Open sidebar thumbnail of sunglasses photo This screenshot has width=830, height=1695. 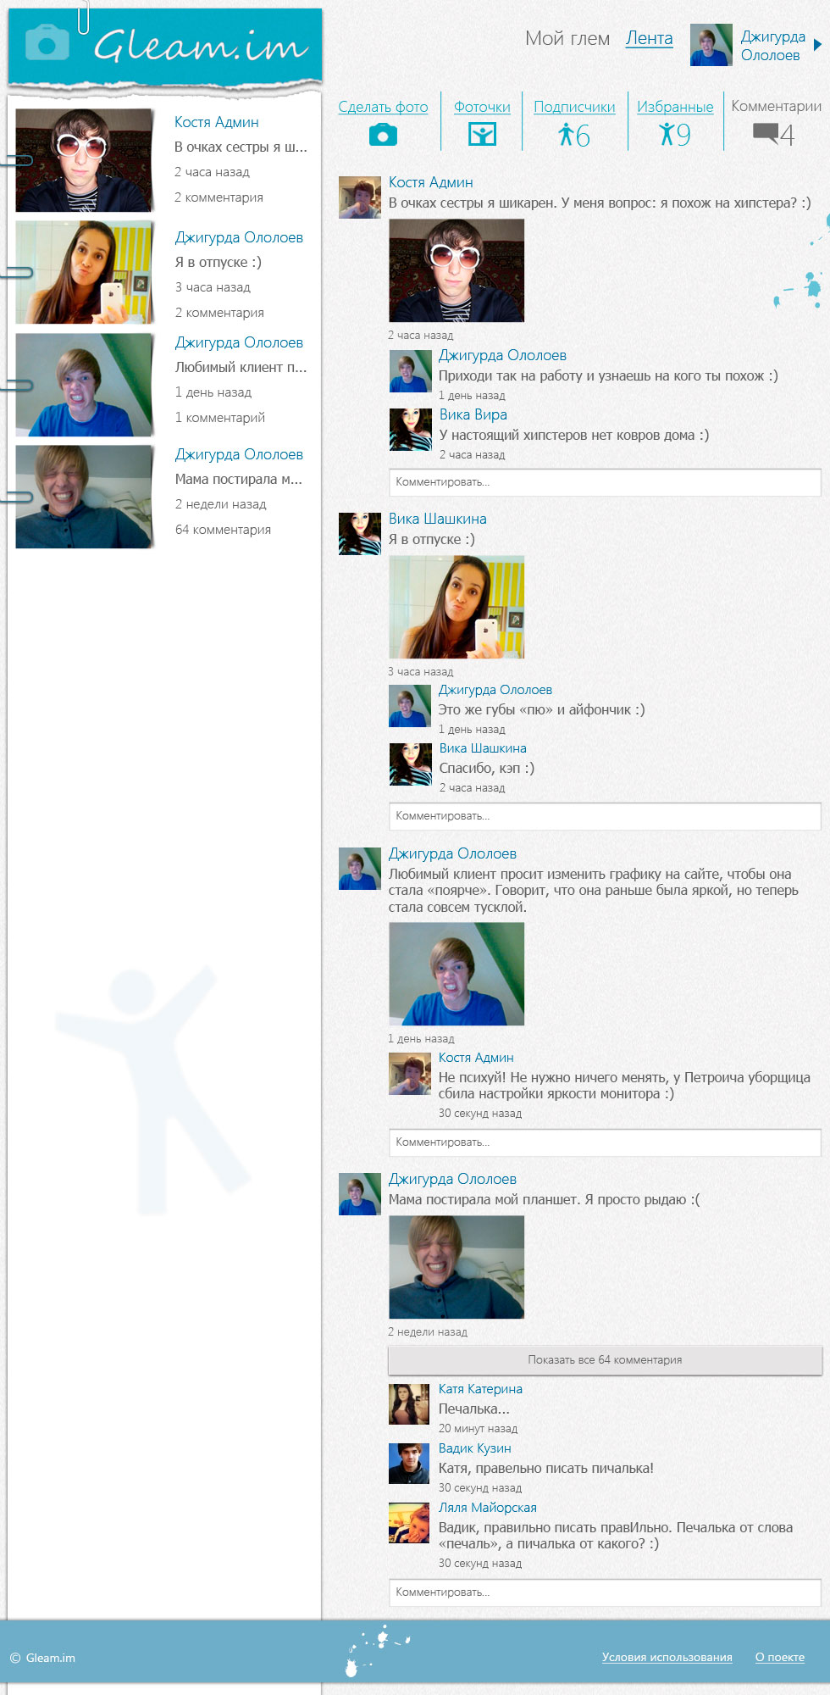(85, 160)
